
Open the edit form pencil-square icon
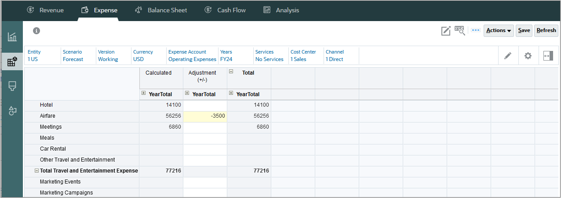(x=446, y=30)
